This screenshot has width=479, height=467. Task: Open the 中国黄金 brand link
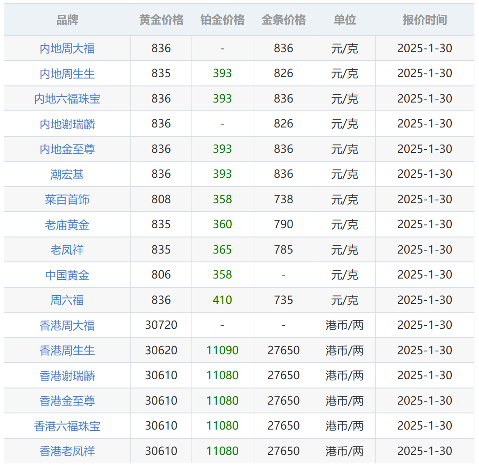tap(67, 275)
